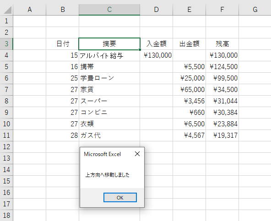
Task: Click the fill handle of the selected cell
Action: click(140, 49)
